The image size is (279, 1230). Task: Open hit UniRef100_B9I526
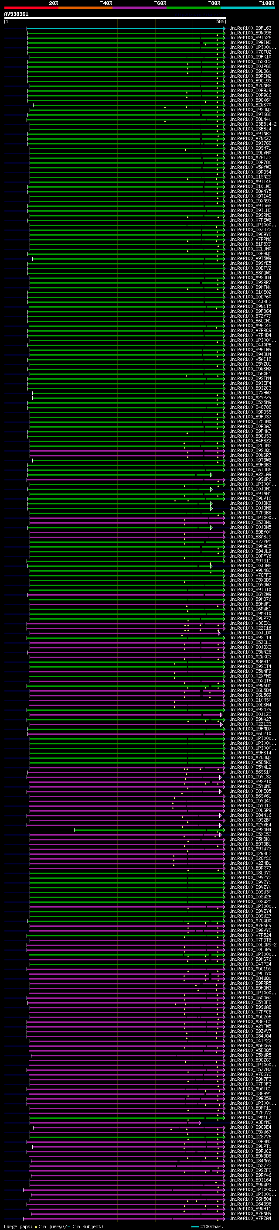250,38
